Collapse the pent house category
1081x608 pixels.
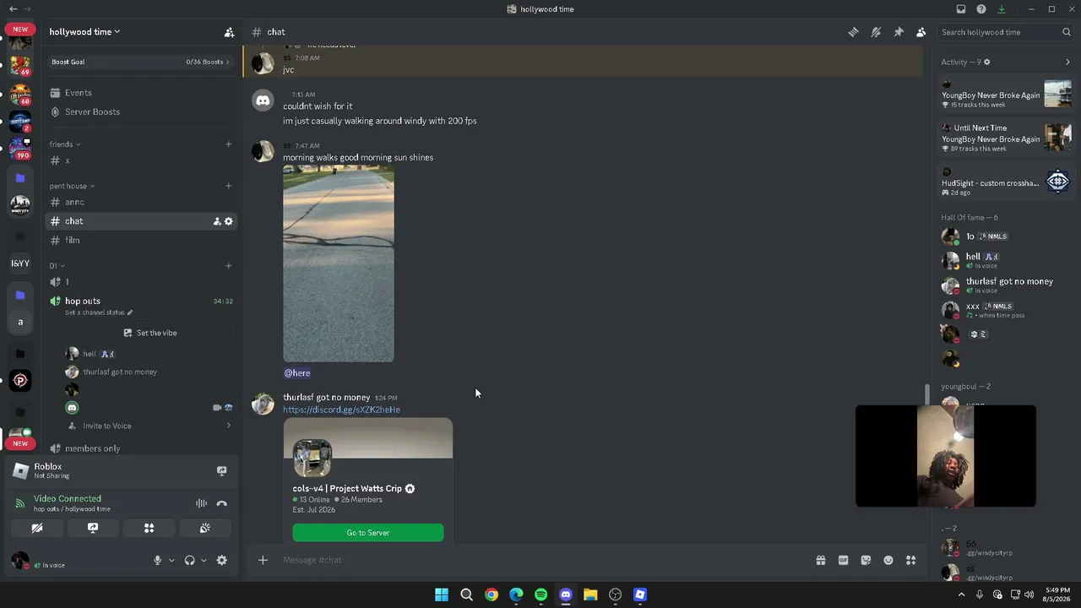[x=72, y=186]
